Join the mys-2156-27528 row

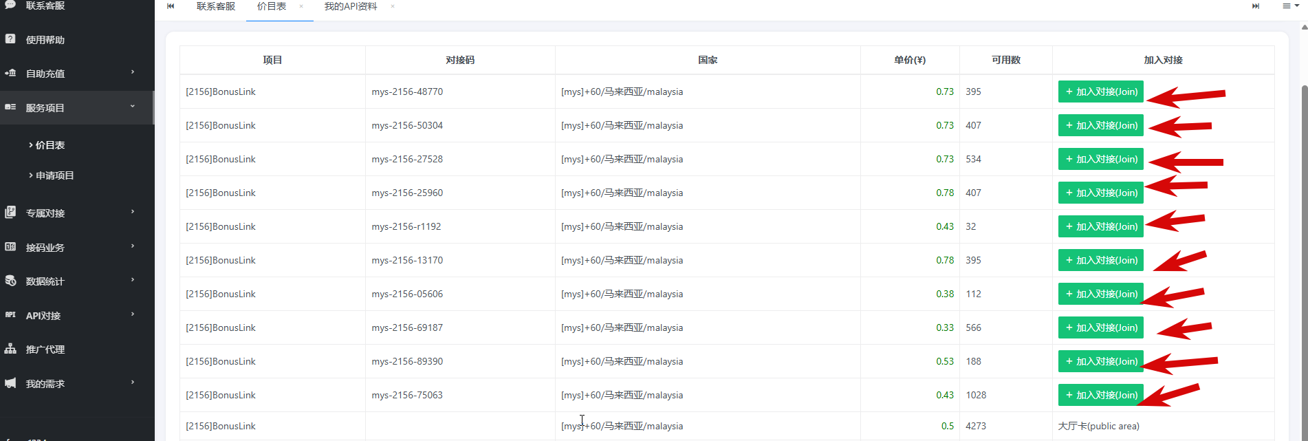[1100, 159]
